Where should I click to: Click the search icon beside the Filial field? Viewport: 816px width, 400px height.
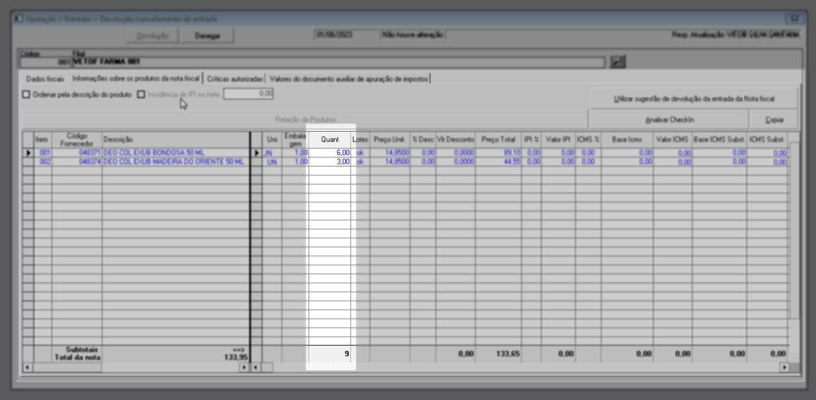(x=618, y=62)
